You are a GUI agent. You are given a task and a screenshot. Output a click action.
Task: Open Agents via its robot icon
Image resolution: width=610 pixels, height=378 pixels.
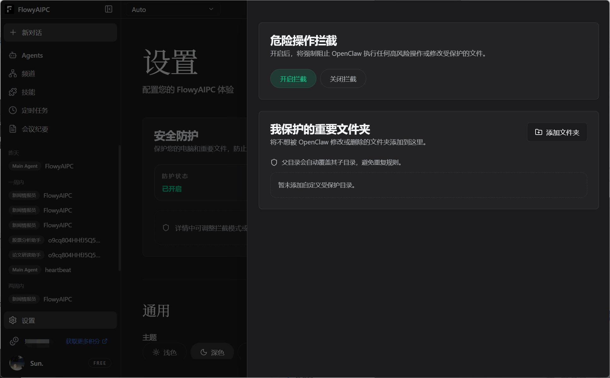click(x=13, y=55)
